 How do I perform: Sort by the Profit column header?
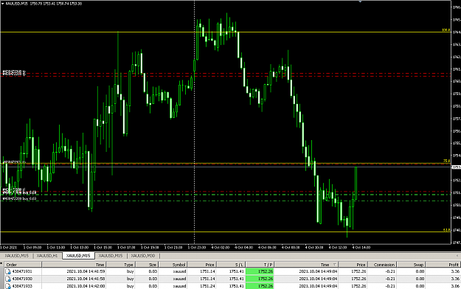pyautogui.click(x=443, y=265)
